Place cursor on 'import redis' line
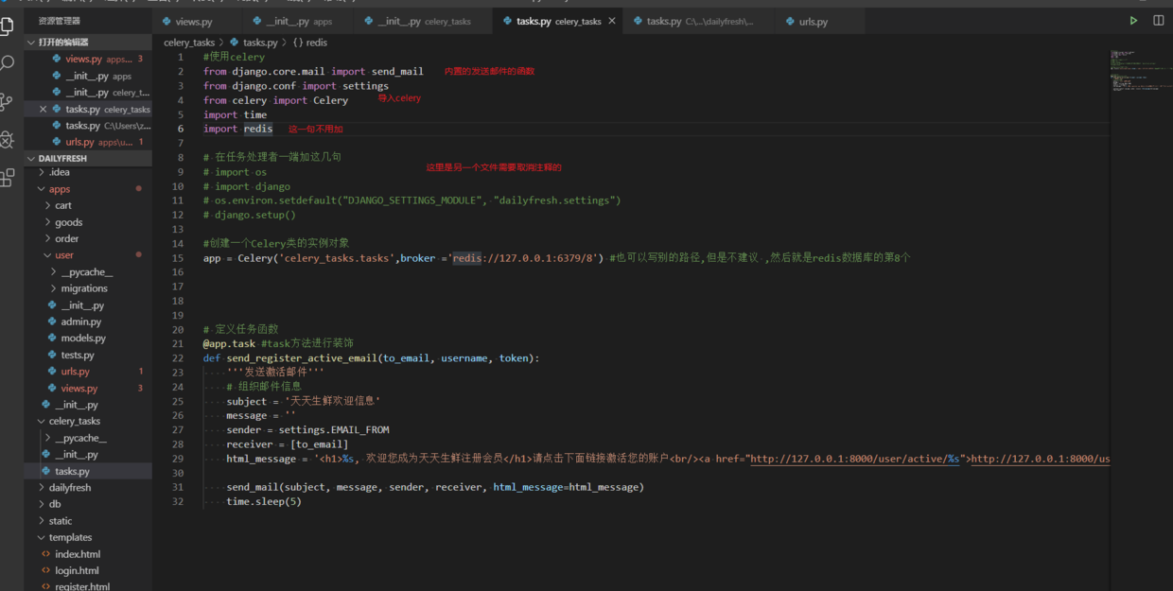The width and height of the screenshot is (1173, 591). 237,129
